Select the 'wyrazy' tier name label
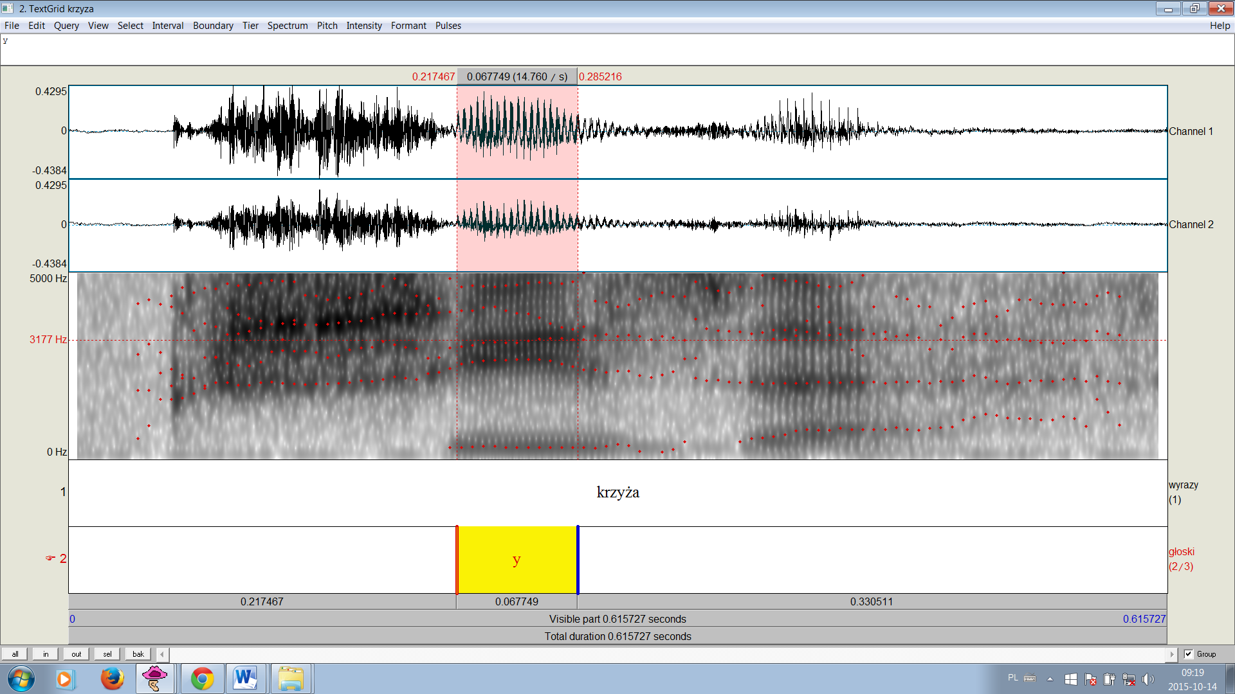This screenshot has height=694, width=1235. click(x=1184, y=485)
